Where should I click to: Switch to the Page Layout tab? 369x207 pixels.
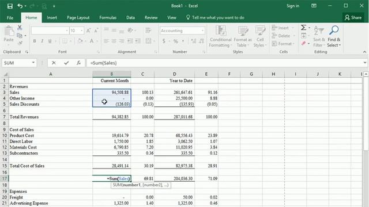point(78,18)
